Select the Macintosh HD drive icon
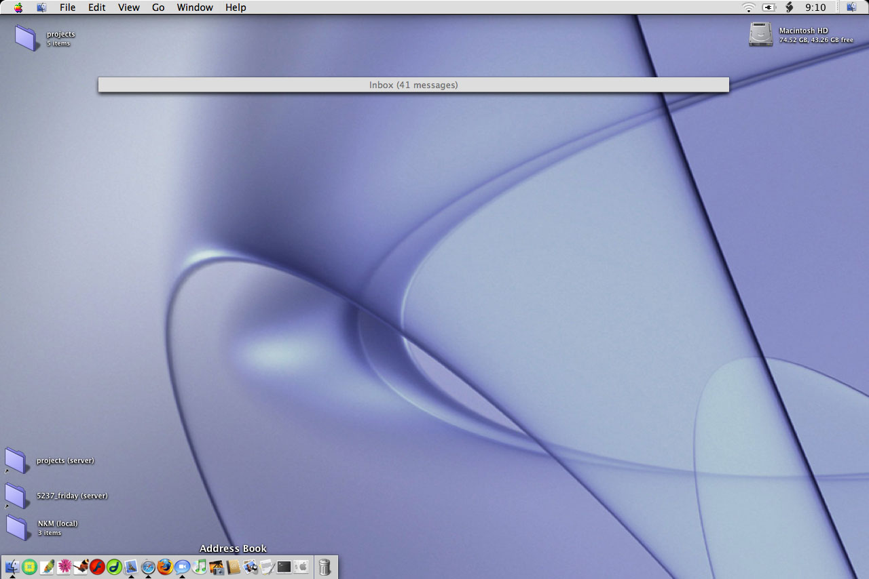This screenshot has height=579, width=869. [x=760, y=35]
